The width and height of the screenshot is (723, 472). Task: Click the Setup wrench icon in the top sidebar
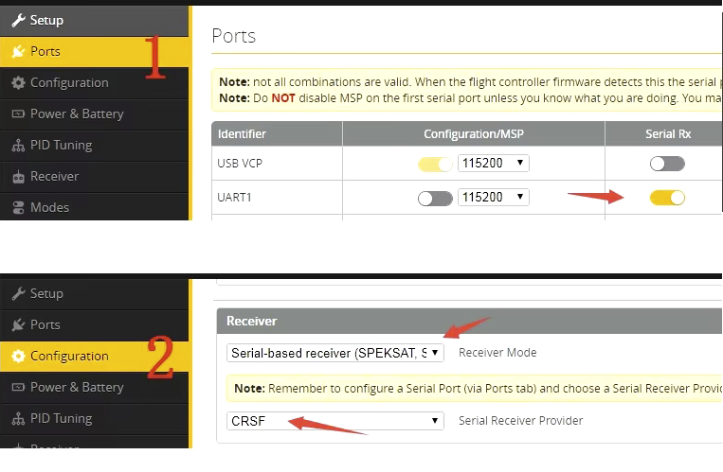click(x=18, y=20)
